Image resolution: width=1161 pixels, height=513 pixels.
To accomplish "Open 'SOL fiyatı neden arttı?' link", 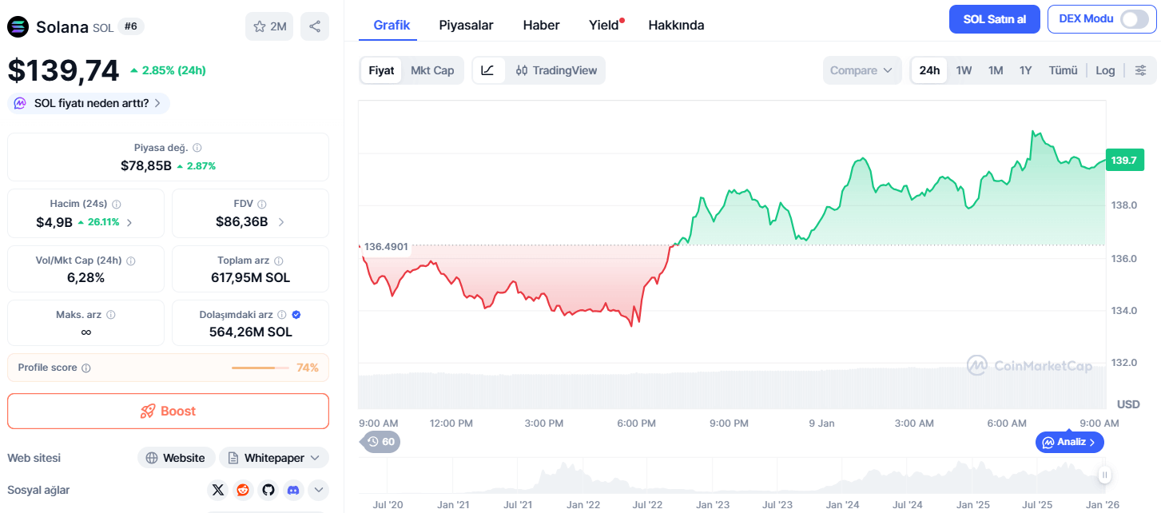I will pos(88,103).
